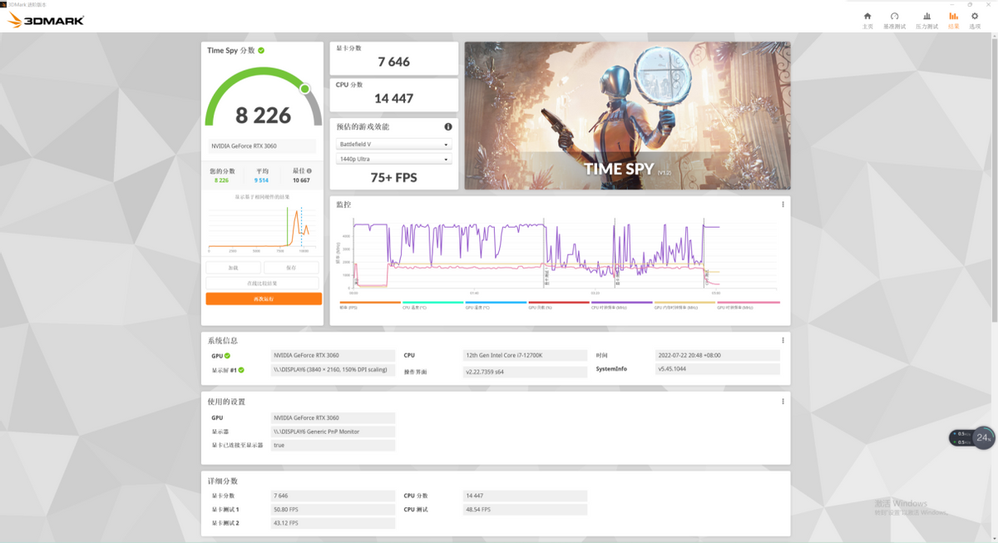Image resolution: width=998 pixels, height=543 pixels.
Task: Click Graphics test 1 value 50.80 FPS
Action: [x=333, y=509]
